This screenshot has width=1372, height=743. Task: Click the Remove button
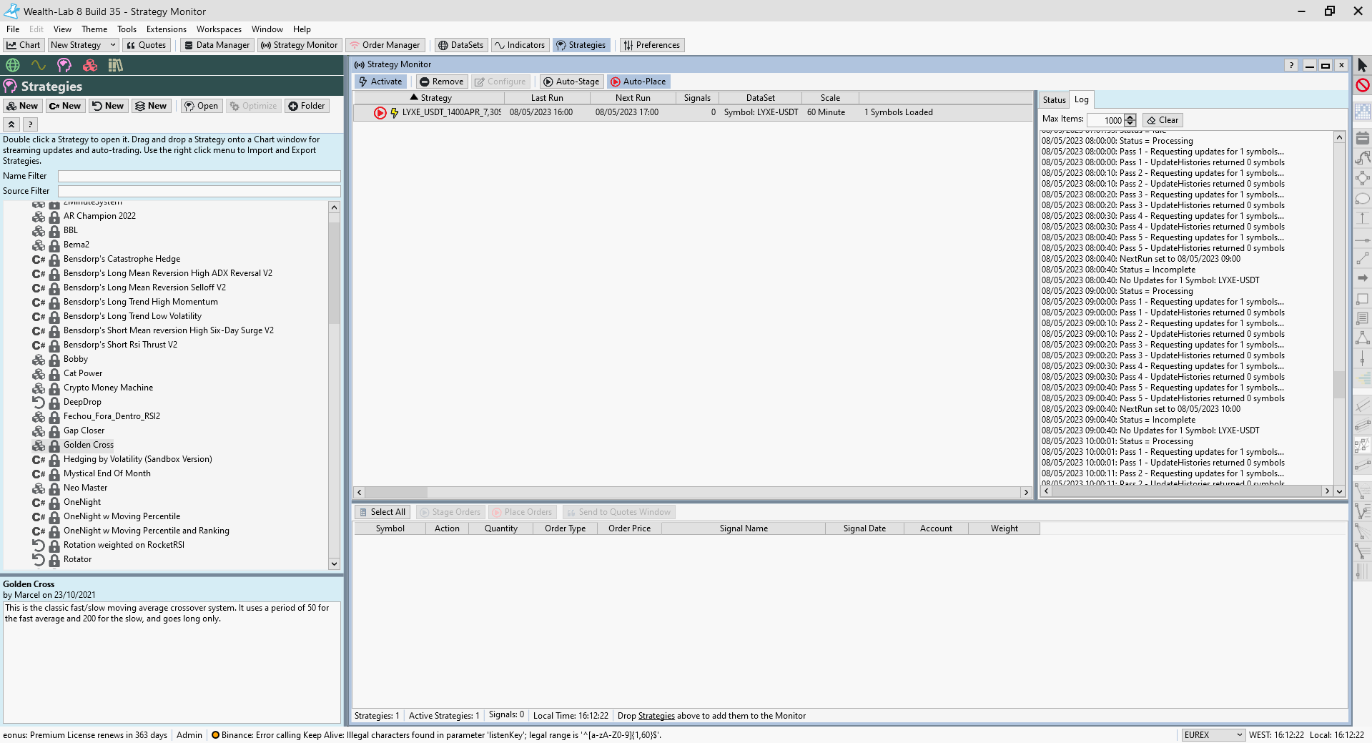coord(441,82)
